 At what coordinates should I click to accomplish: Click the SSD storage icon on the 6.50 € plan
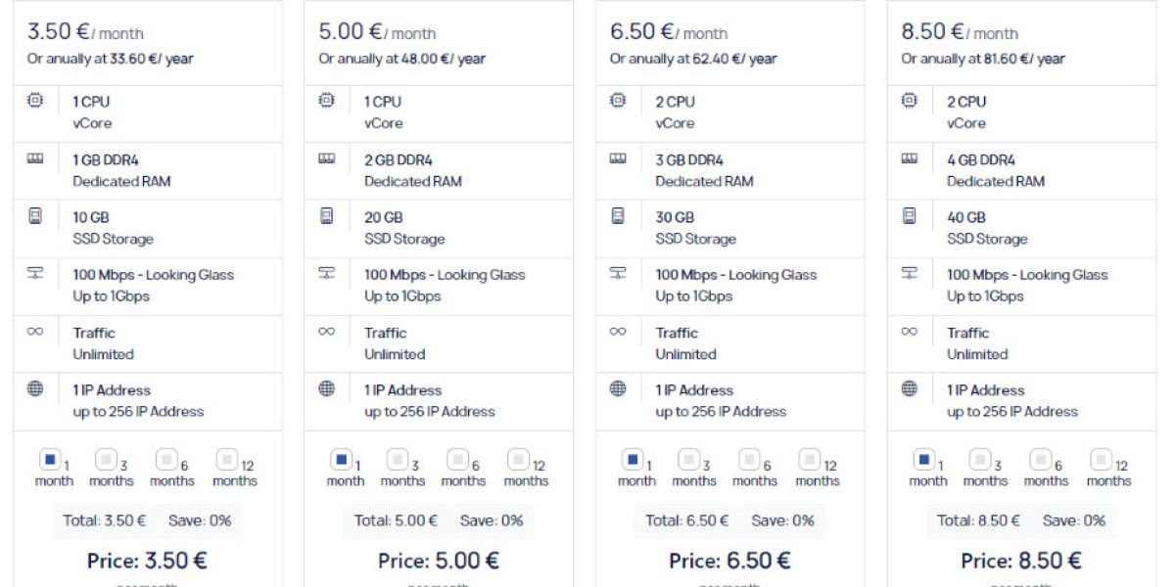[x=618, y=216]
